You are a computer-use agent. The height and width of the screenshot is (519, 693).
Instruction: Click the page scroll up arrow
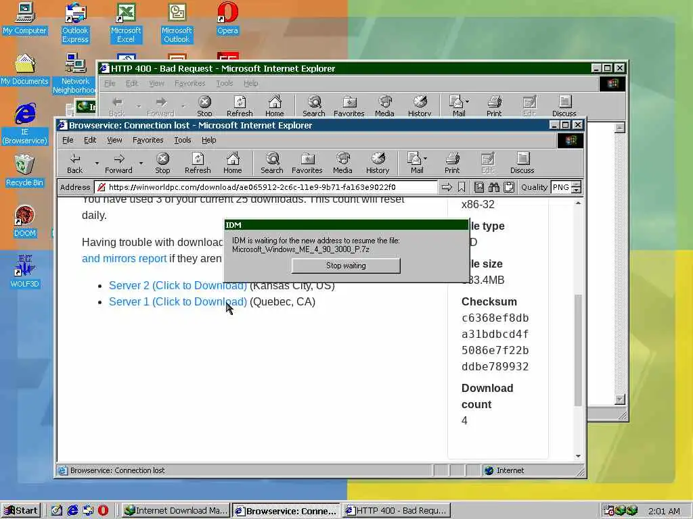(578, 203)
